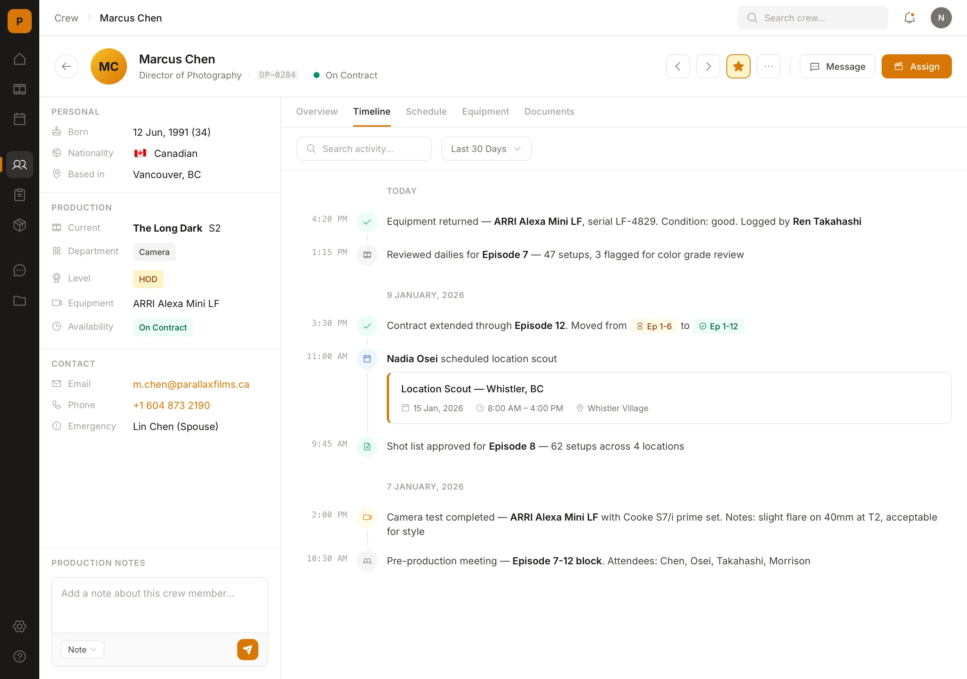Viewport: 967px width, 679px height.
Task: Click the Search activity field
Action: [x=364, y=149]
